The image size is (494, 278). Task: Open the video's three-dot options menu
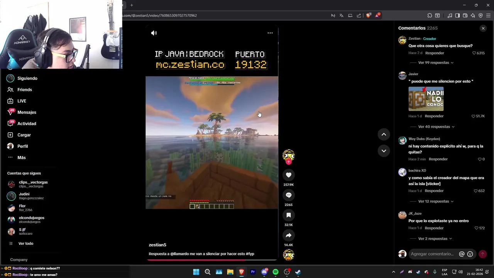270,33
